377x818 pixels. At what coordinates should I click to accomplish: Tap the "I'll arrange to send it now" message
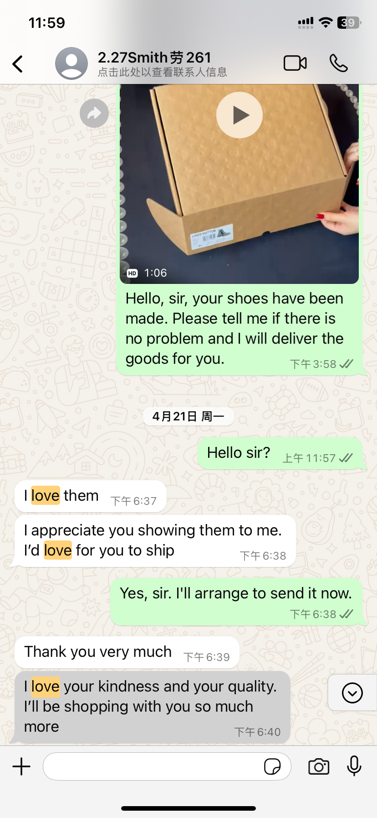(236, 602)
